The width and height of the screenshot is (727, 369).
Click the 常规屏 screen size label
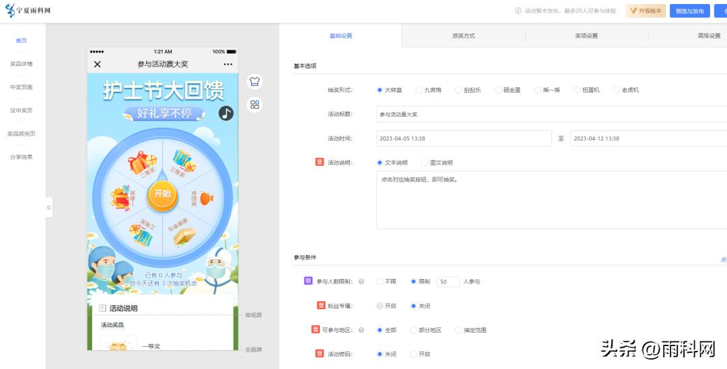[x=254, y=315]
